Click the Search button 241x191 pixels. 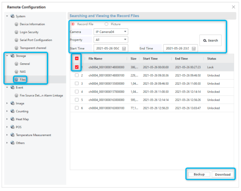click(x=210, y=40)
